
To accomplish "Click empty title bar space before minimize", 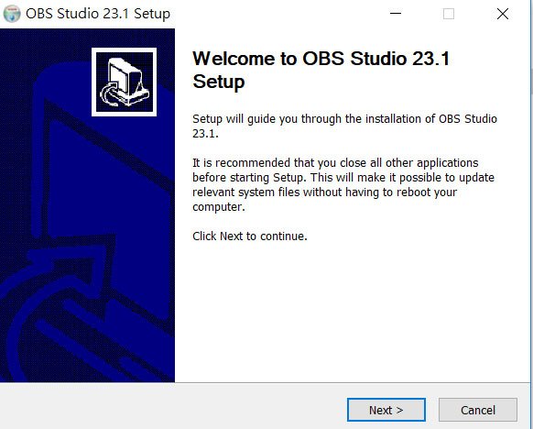I will [x=272, y=14].
